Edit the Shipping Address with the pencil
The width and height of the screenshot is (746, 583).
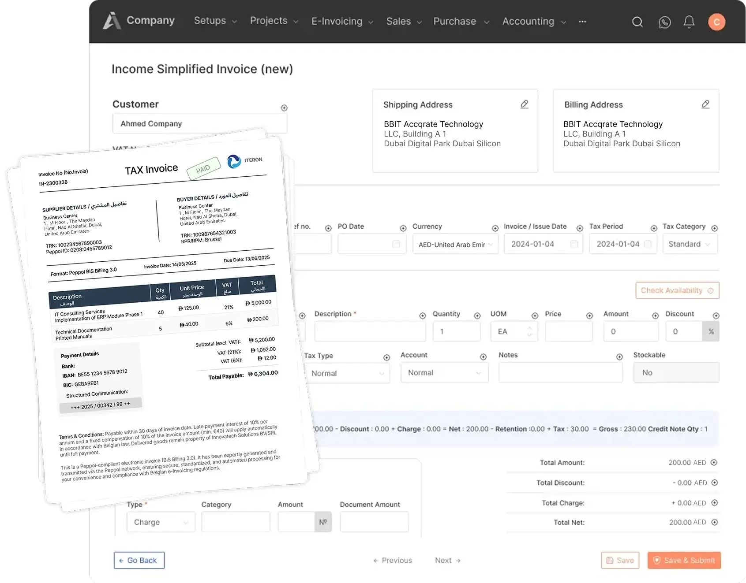(x=524, y=104)
